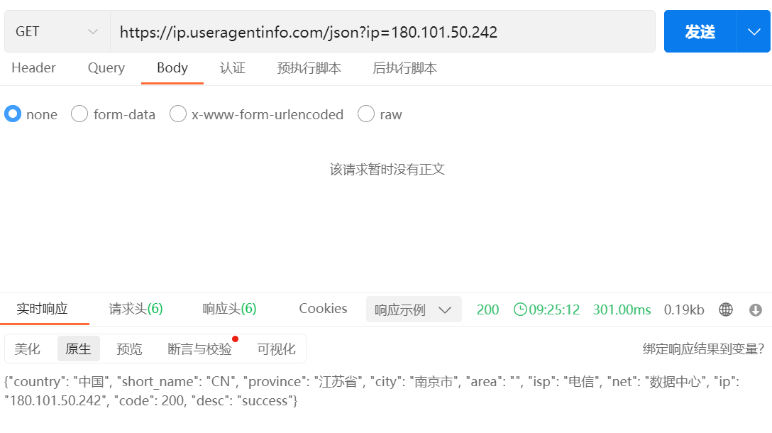Click the blue 发送 button
Image resolution: width=772 pixels, height=433 pixels.
[700, 31]
